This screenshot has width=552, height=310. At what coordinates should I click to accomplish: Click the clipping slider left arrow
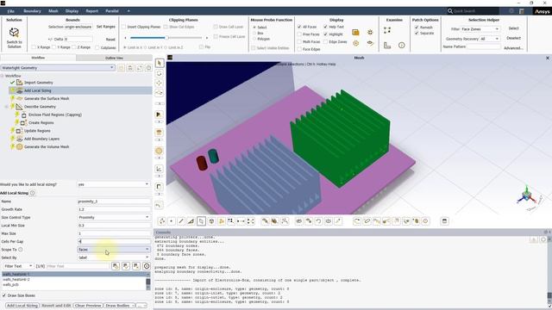(125, 38)
